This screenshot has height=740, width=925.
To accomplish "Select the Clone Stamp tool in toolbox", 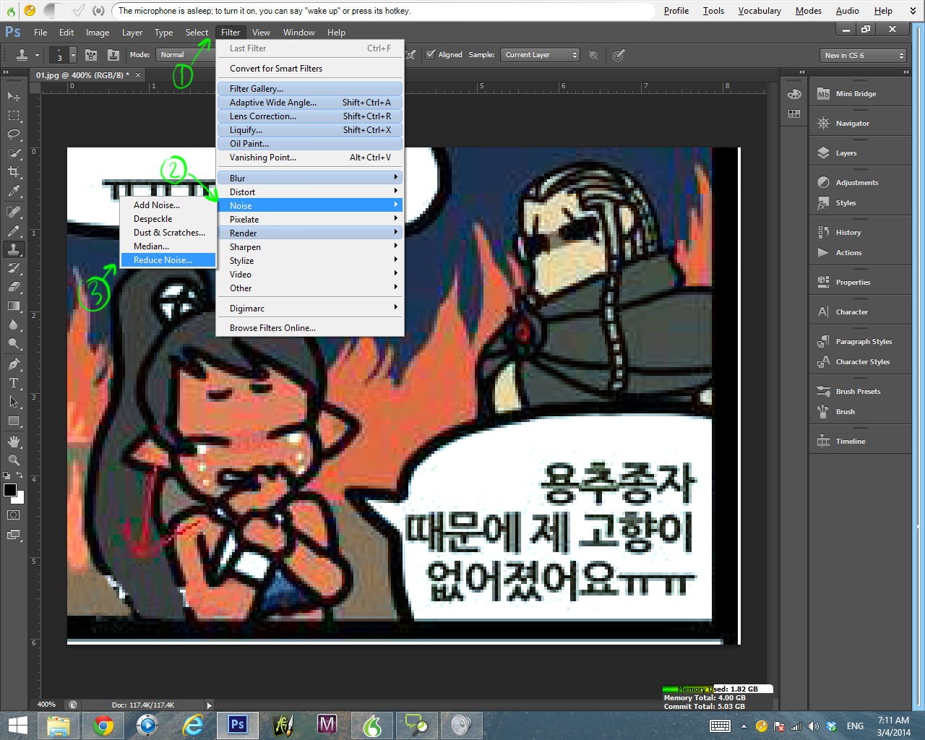I will pyautogui.click(x=14, y=249).
